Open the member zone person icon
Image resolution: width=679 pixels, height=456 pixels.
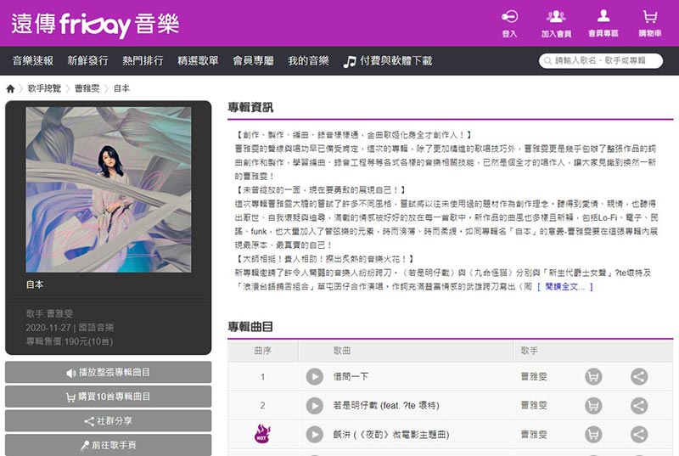pos(603,16)
